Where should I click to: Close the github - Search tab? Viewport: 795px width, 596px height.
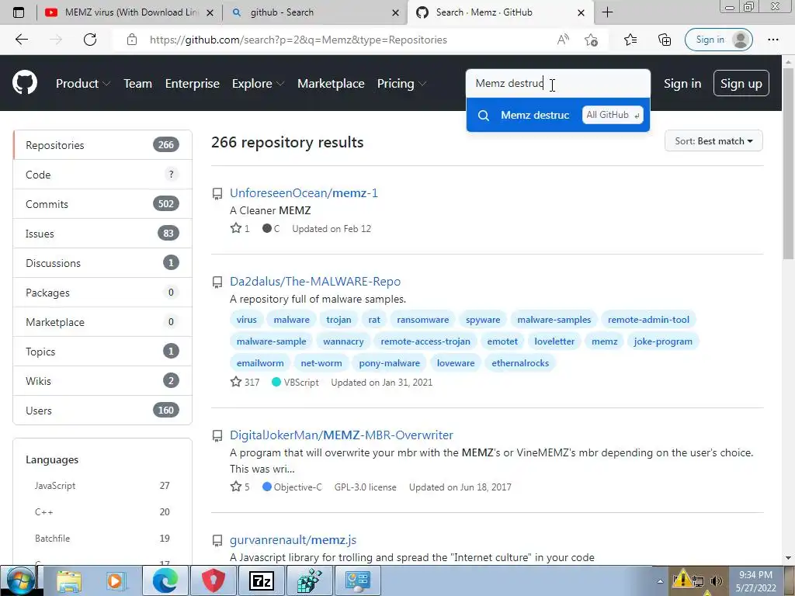tap(395, 12)
